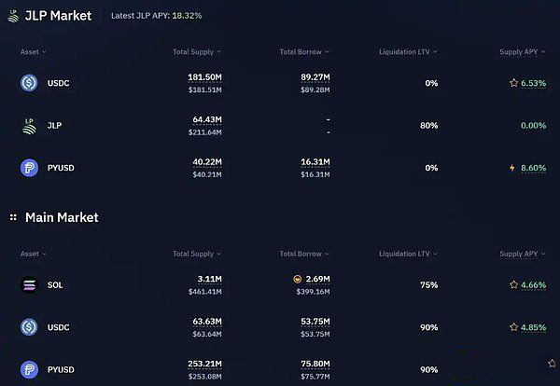Viewport: 560px width, 386px height.
Task: Click the SOL token icon
Action: click(x=29, y=284)
